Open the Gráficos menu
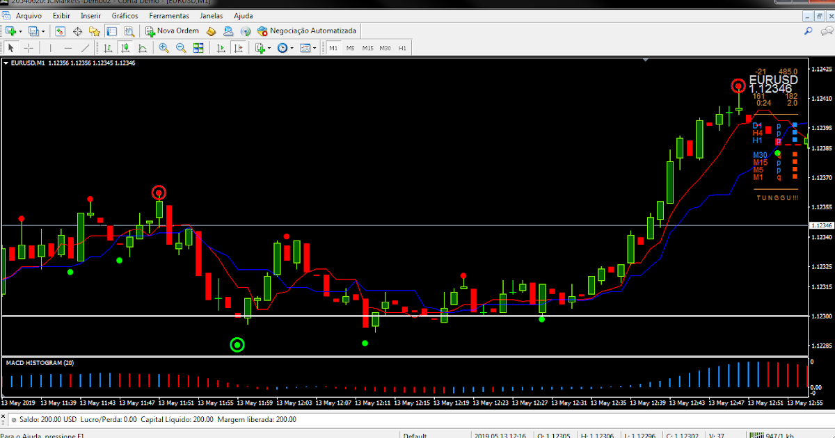The image size is (835, 438). pos(125,15)
